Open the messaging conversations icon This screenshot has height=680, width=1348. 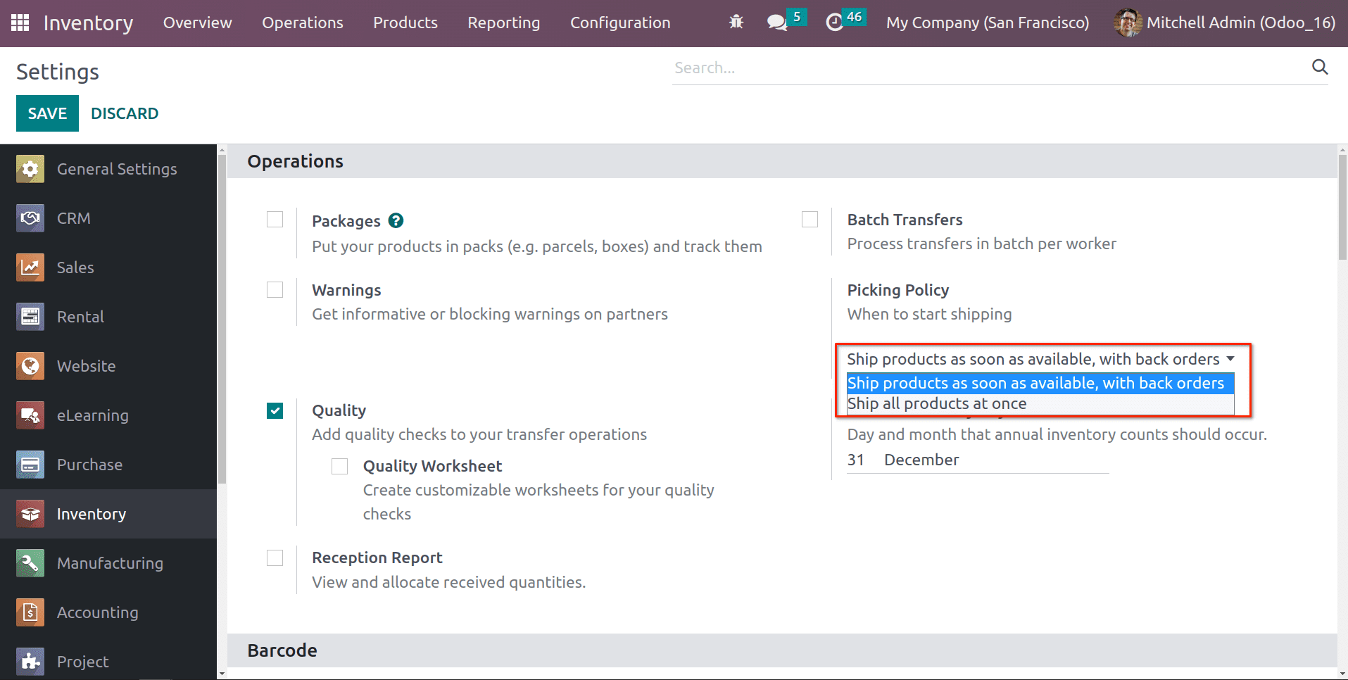[x=777, y=23]
